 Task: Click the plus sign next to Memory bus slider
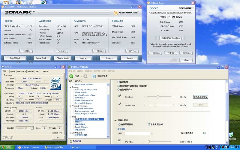[x=174, y=105]
